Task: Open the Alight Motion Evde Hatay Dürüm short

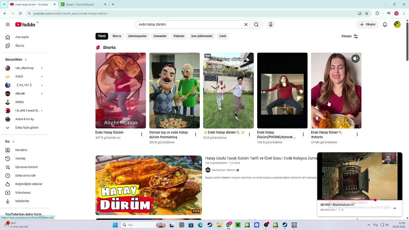Action: 120,90
